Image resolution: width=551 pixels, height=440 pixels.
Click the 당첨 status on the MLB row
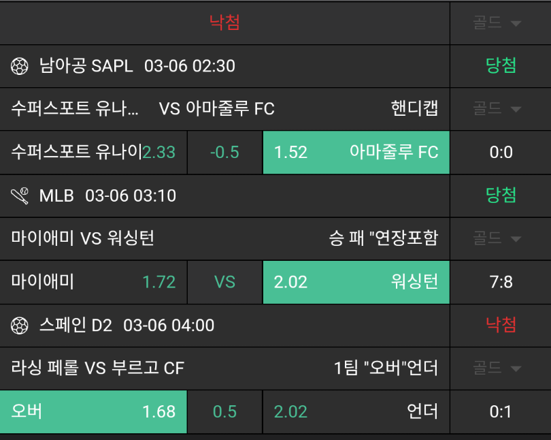501,196
